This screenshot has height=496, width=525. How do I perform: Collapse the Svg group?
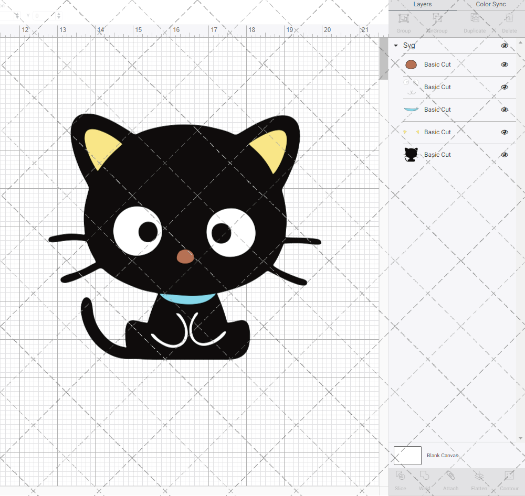396,46
